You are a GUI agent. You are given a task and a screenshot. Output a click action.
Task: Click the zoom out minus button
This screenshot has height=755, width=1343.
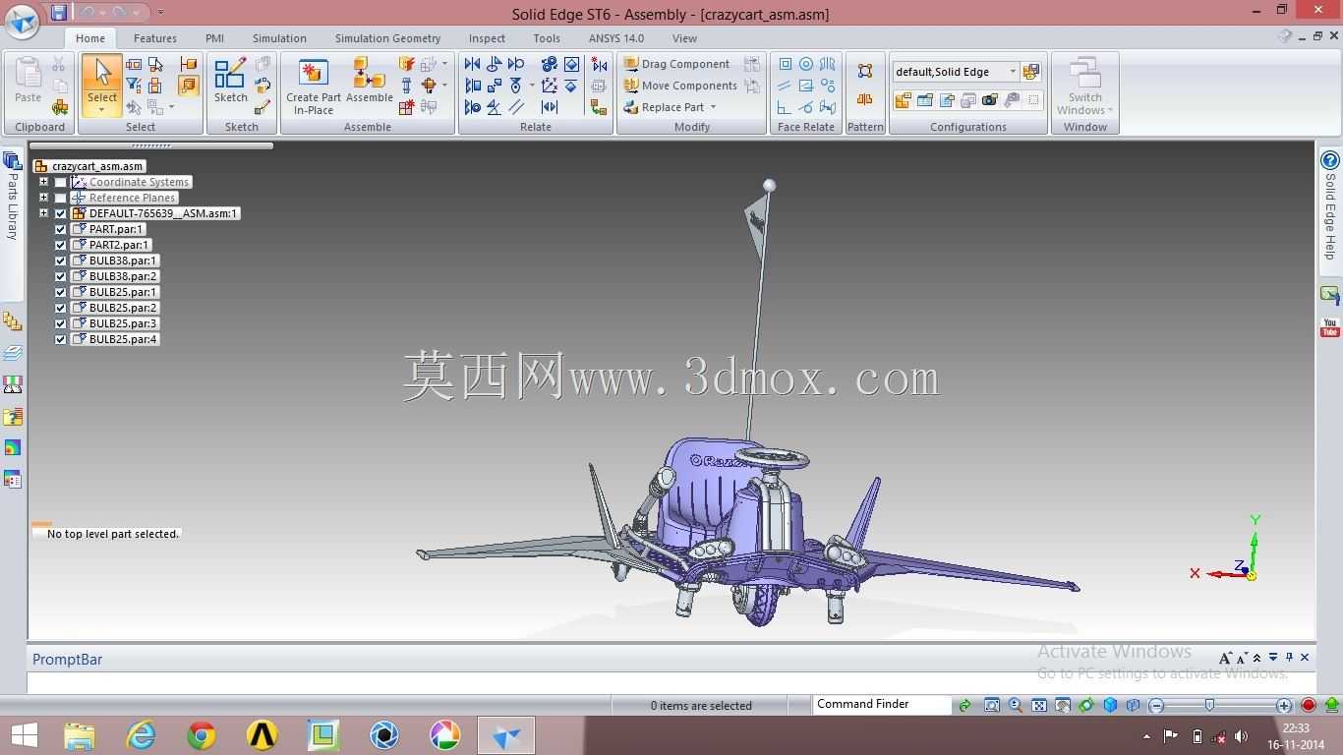1157,705
